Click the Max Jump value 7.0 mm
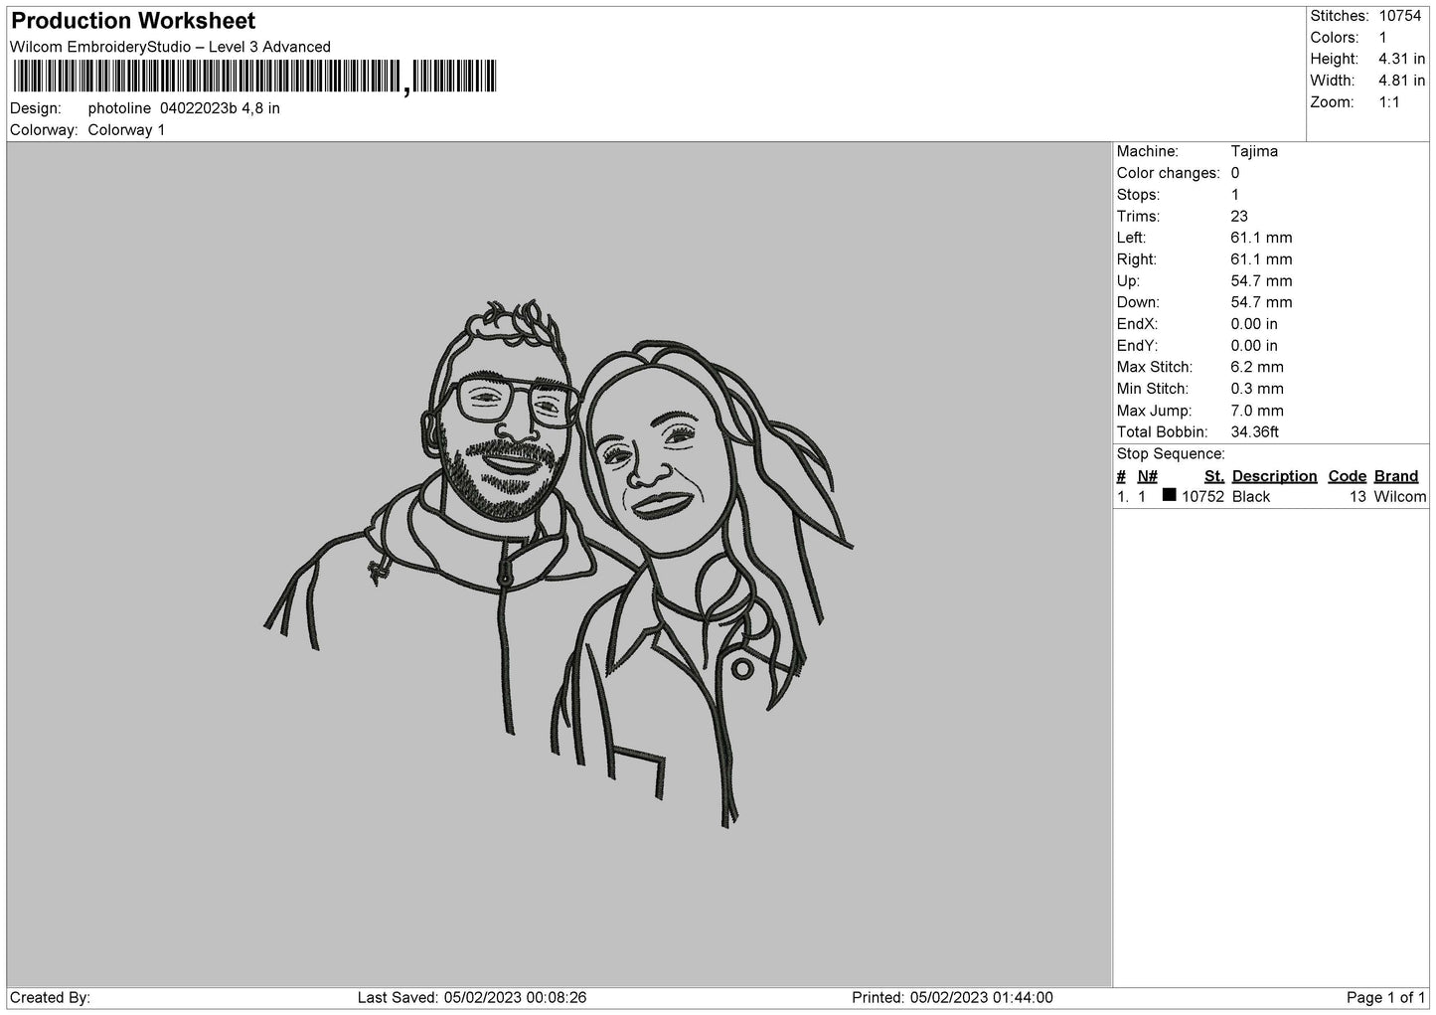The width and height of the screenshot is (1436, 1015). [x=1257, y=411]
